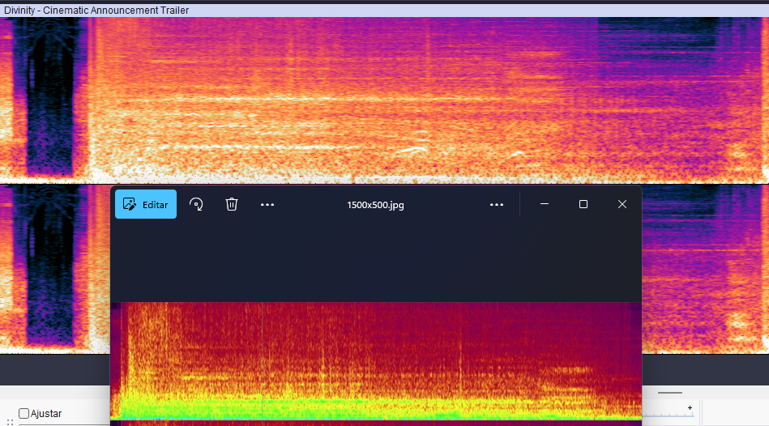
Task: Click the plus end of the bottom-right slider
Action: coord(690,408)
